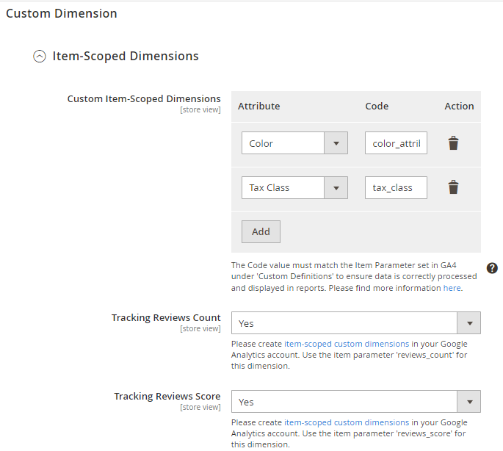Click the Custom Item-Scoped Dimensions label
The width and height of the screenshot is (503, 451).
click(144, 98)
